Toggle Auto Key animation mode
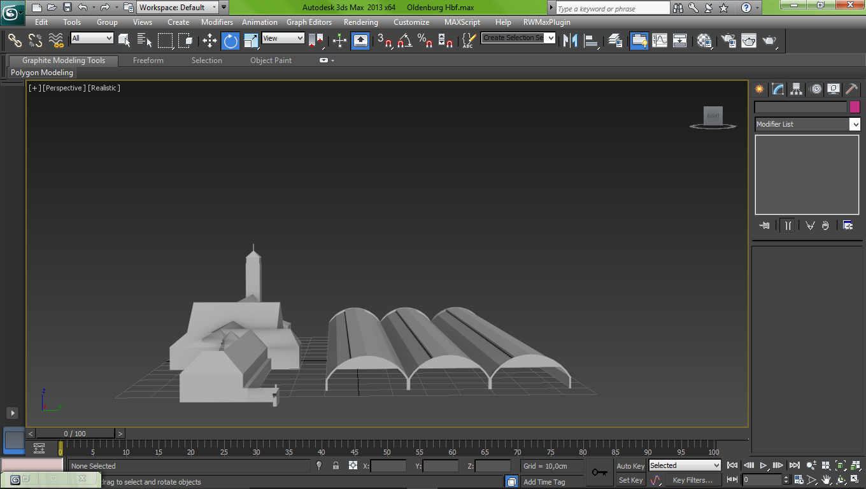The width and height of the screenshot is (866, 489). [630, 466]
